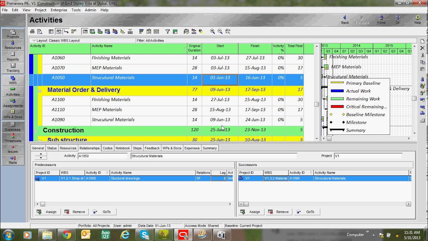Click Assign button under Successors

coord(250,212)
